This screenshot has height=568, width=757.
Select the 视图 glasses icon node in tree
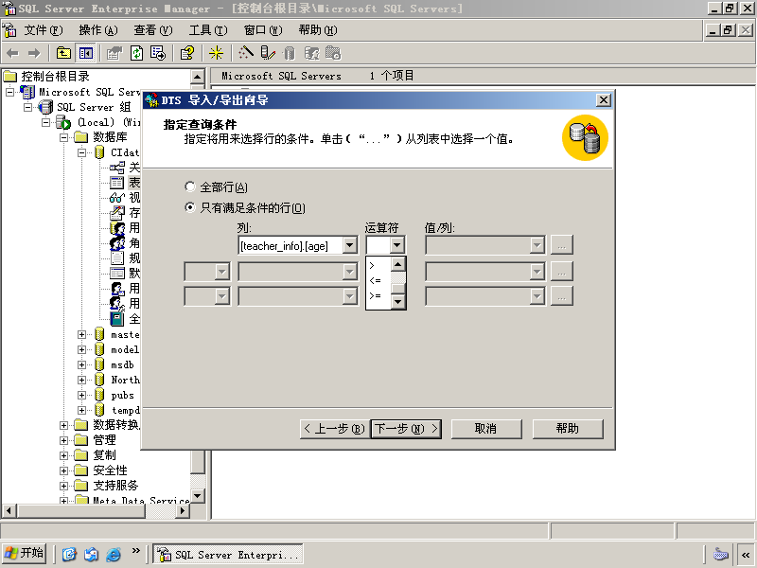tap(116, 198)
